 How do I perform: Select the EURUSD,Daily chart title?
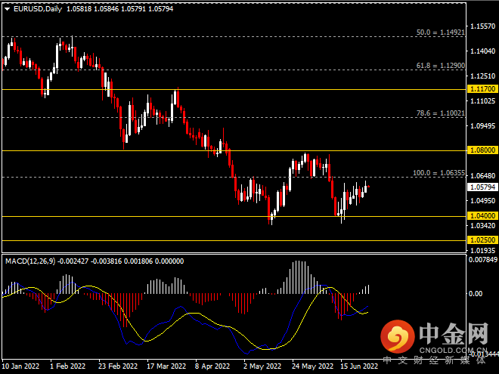point(38,9)
